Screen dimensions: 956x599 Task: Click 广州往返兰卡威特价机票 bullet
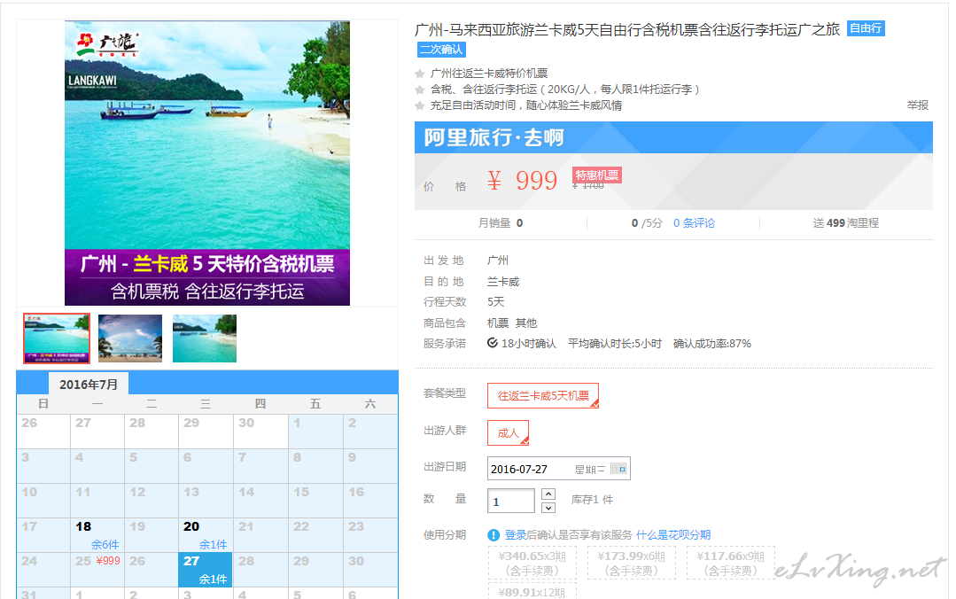tap(489, 74)
